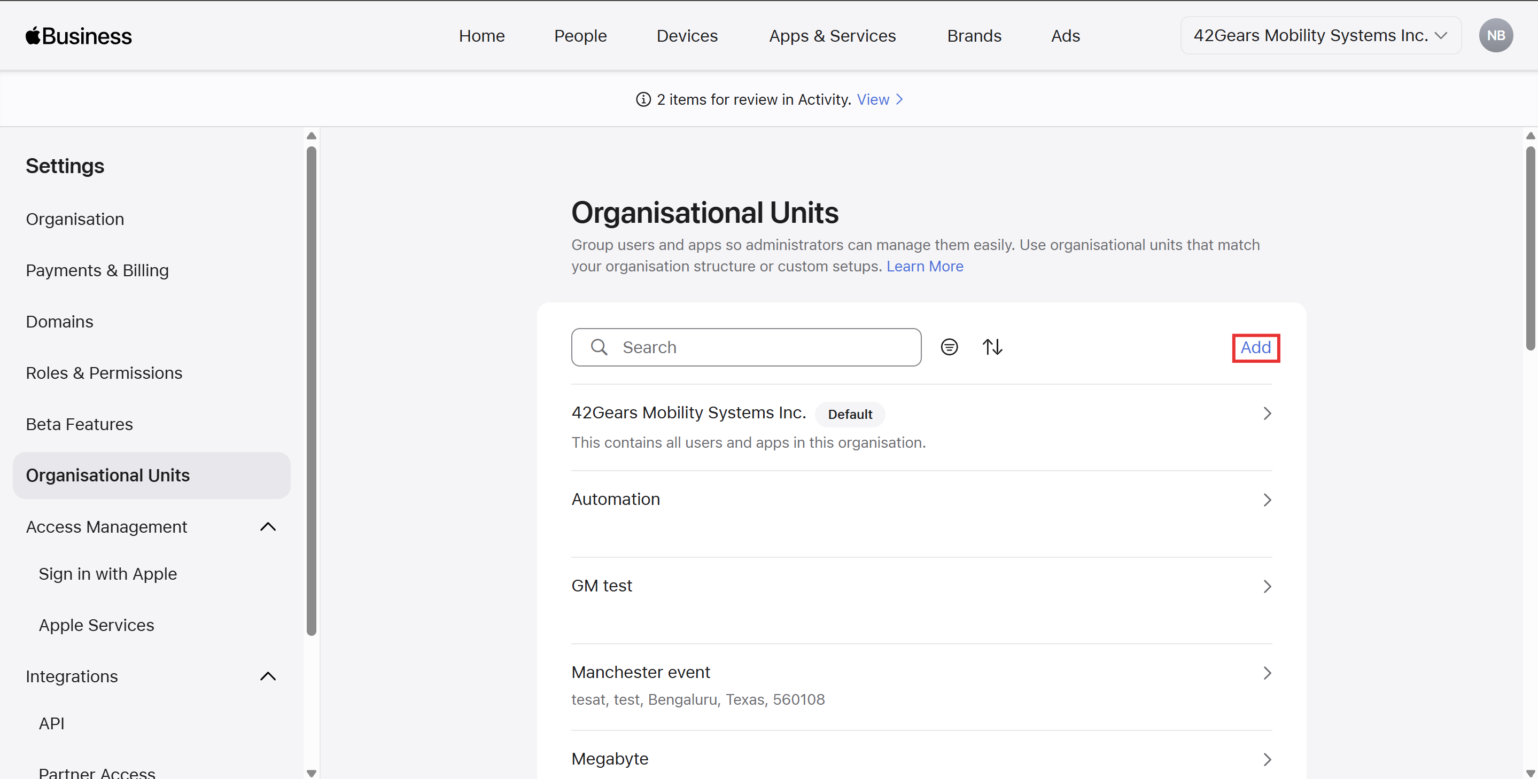Screen dimensions: 1538x779
Task: Select Domains in Settings sidebar
Action: (59, 322)
